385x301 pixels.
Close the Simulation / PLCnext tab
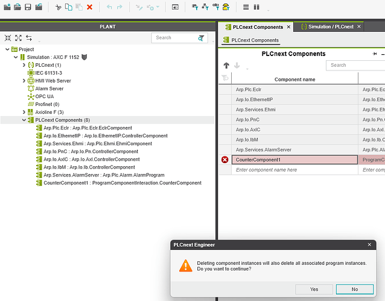[x=359, y=26]
